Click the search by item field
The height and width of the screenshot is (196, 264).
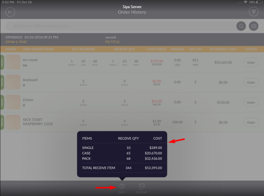(x=121, y=26)
